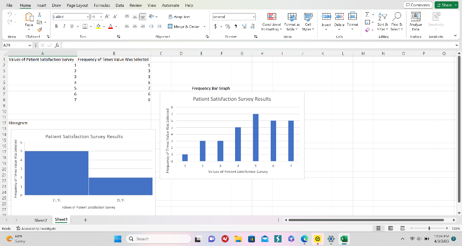The width and height of the screenshot is (462, 246).
Task: Click the AutoSum sigma icon
Action: click(x=367, y=15)
